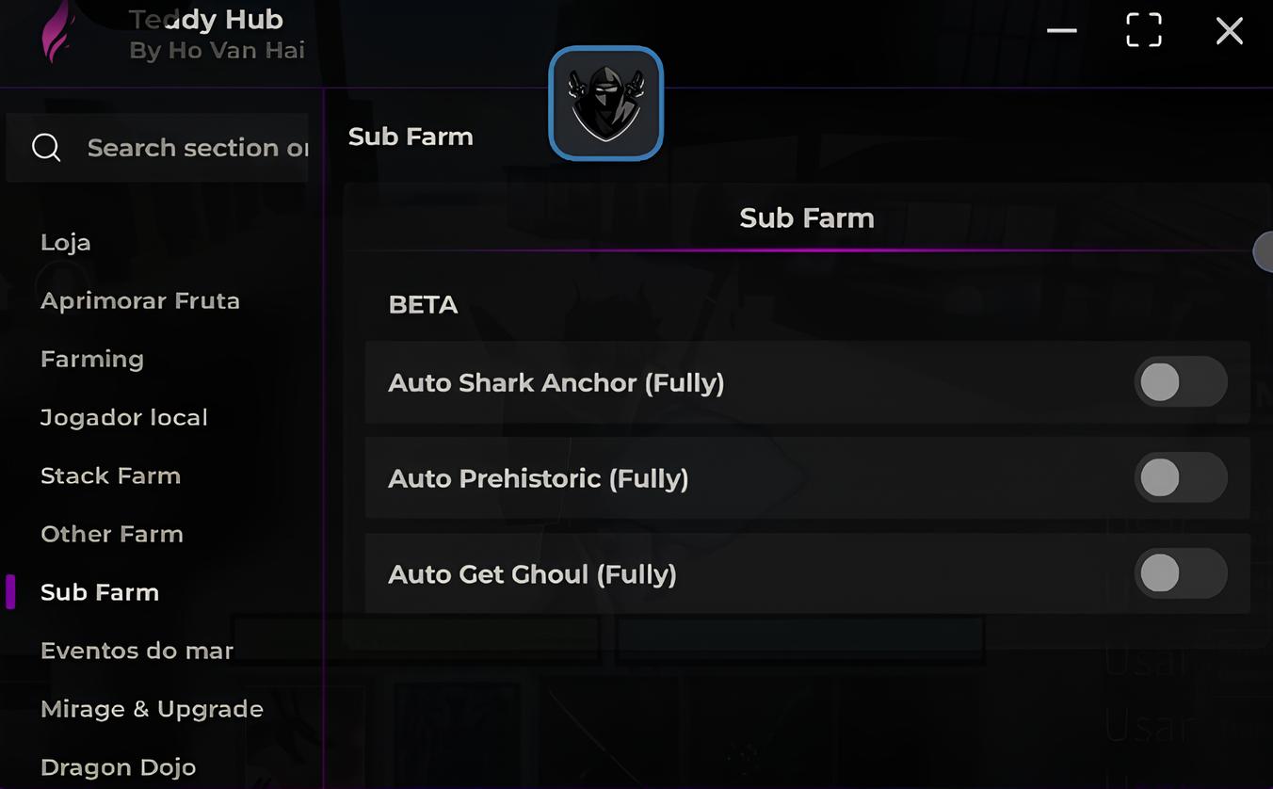Screen dimensions: 1273x789
Task: Turn on Auto Get Ghoul (Fully)
Action: pos(1180,574)
